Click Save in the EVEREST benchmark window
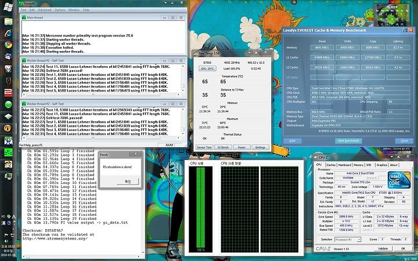The height and width of the screenshot is (261, 418). coord(293,141)
